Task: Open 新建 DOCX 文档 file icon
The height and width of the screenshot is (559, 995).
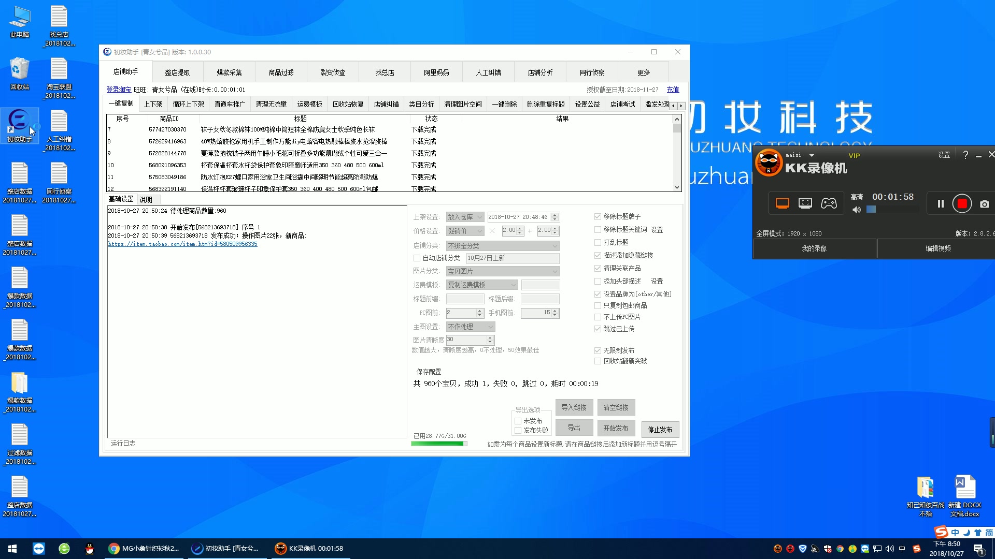Action: pyautogui.click(x=965, y=496)
